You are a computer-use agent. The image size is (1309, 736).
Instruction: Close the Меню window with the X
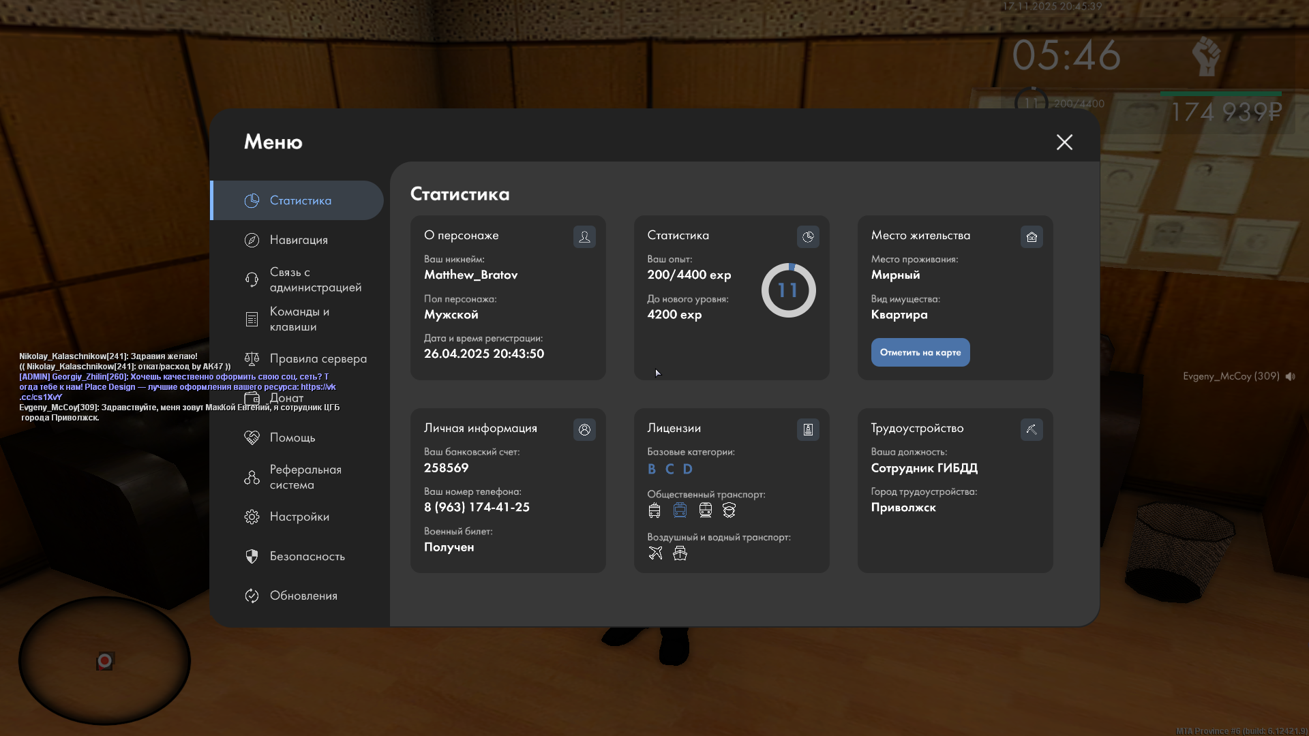(x=1064, y=142)
